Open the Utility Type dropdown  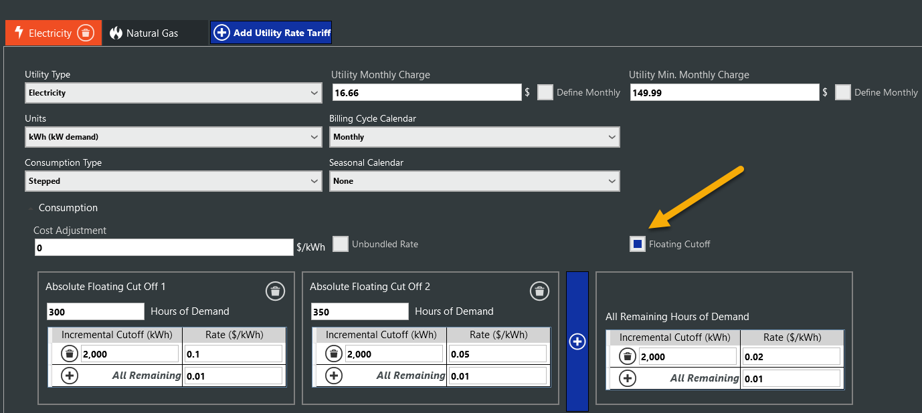(x=173, y=93)
